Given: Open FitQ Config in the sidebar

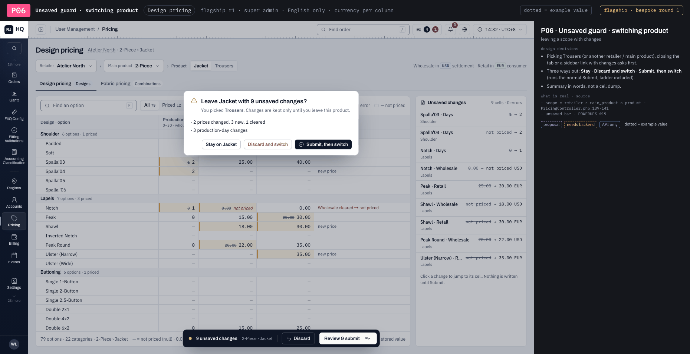Looking at the screenshot, I should click(x=14, y=115).
